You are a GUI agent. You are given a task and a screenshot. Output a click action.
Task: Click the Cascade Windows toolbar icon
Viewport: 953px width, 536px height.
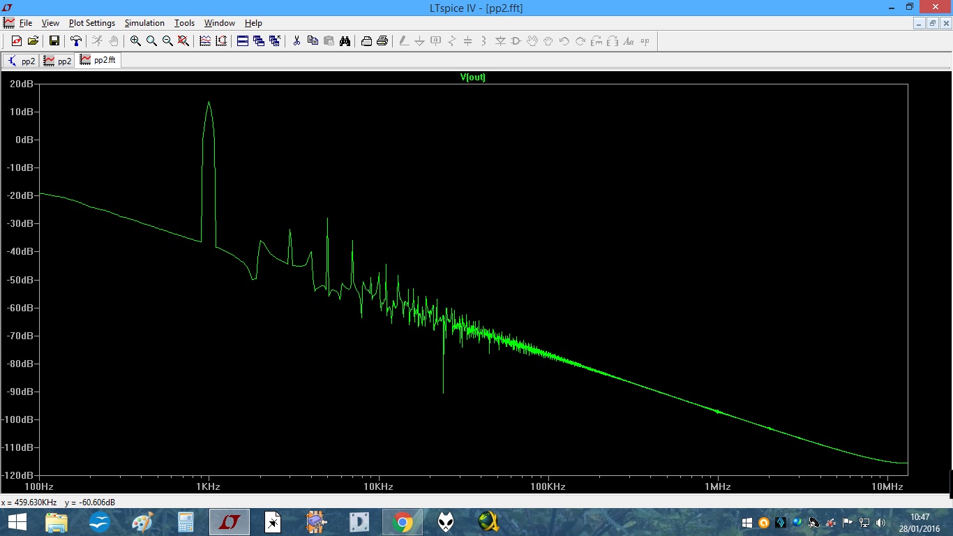259,41
